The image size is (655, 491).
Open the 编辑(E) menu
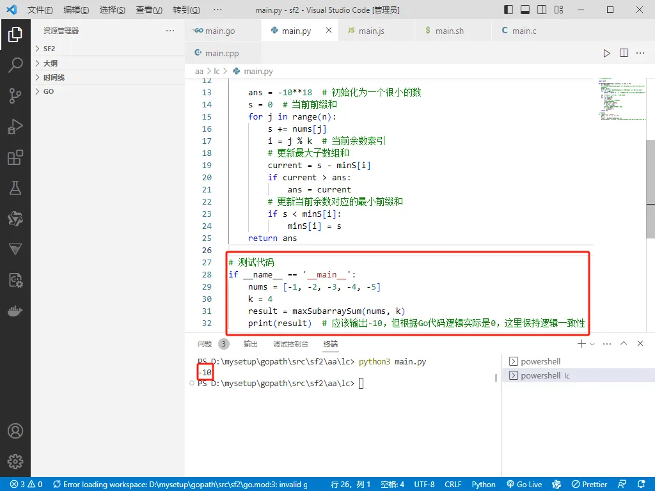76,10
